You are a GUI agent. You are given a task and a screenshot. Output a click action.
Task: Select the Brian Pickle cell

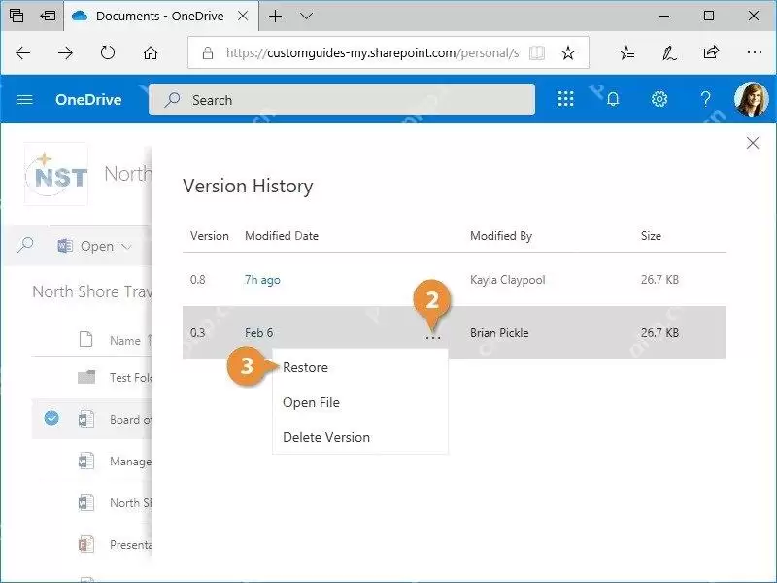pos(499,332)
